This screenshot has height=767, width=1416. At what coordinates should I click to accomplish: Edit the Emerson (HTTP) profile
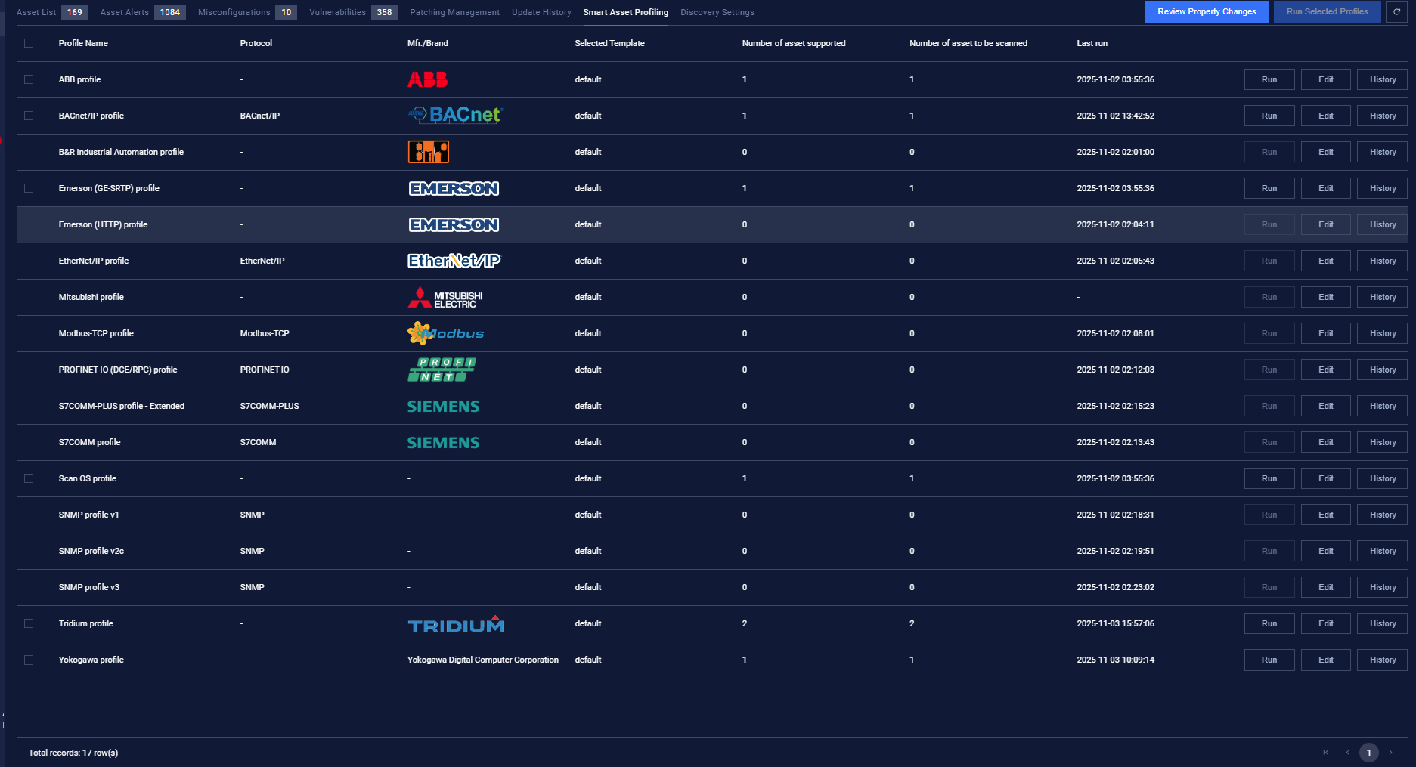point(1326,224)
